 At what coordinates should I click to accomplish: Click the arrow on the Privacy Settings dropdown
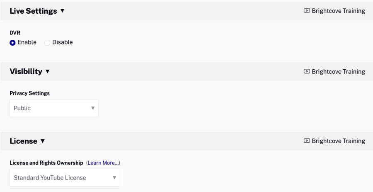[93, 108]
